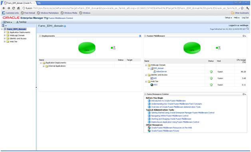This screenshot has height=152, width=251.
Task: Open the Other bookmarks folder
Action: pyautogui.click(x=240, y=13)
